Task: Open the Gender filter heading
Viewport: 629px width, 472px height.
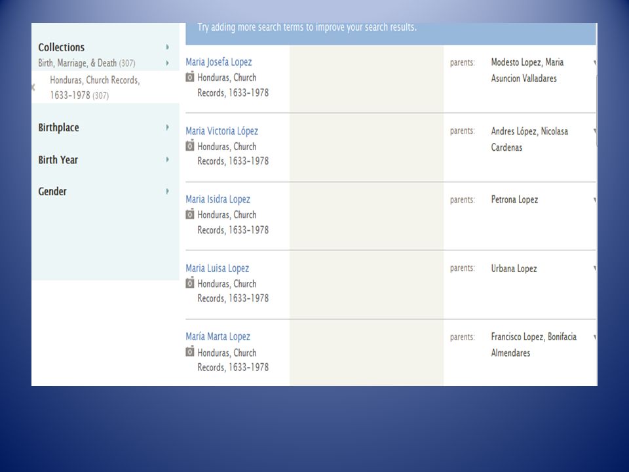Action: coord(52,191)
